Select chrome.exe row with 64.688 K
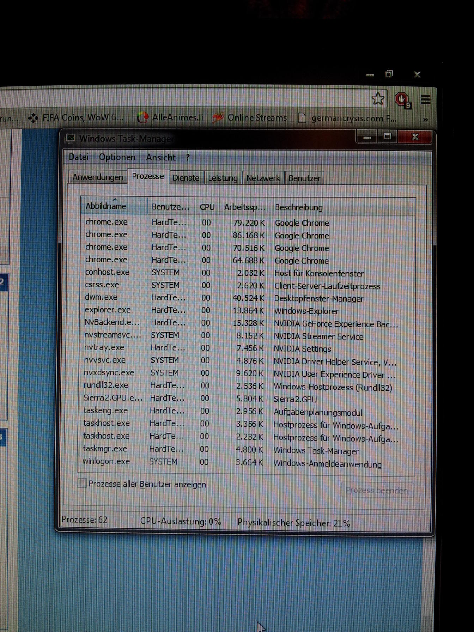Screen dimensions: 474x632 247,260
